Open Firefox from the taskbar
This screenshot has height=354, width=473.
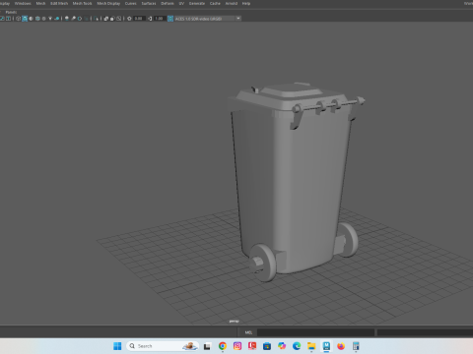point(341,346)
